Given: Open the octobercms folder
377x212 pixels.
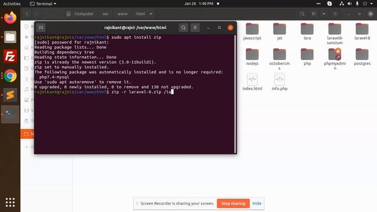Looking at the screenshot, I should pyautogui.click(x=279, y=59).
